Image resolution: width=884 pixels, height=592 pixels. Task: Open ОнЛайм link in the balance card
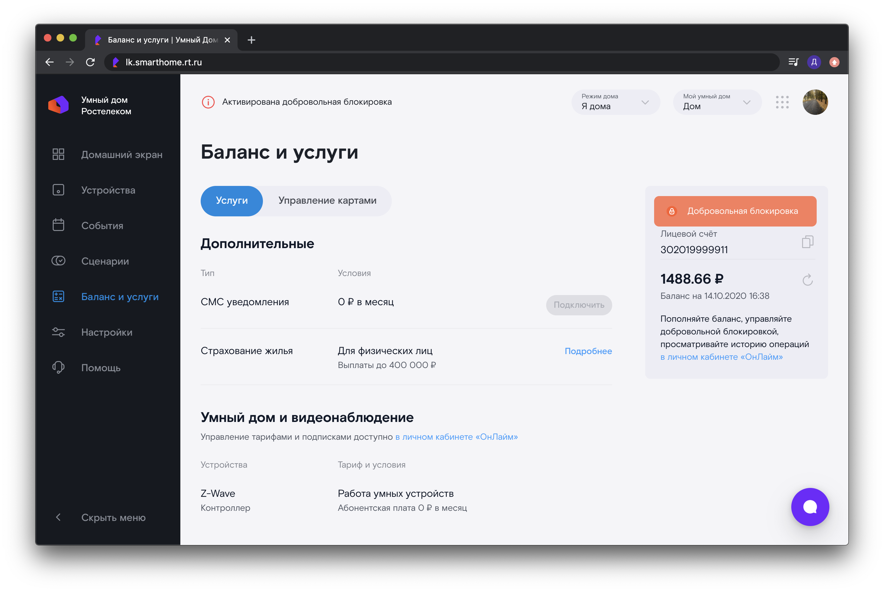click(721, 357)
